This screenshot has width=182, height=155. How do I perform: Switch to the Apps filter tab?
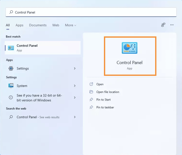tap(19, 25)
